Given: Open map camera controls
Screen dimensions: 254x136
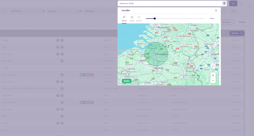Looking at the screenshot, I should pyautogui.click(x=213, y=66).
